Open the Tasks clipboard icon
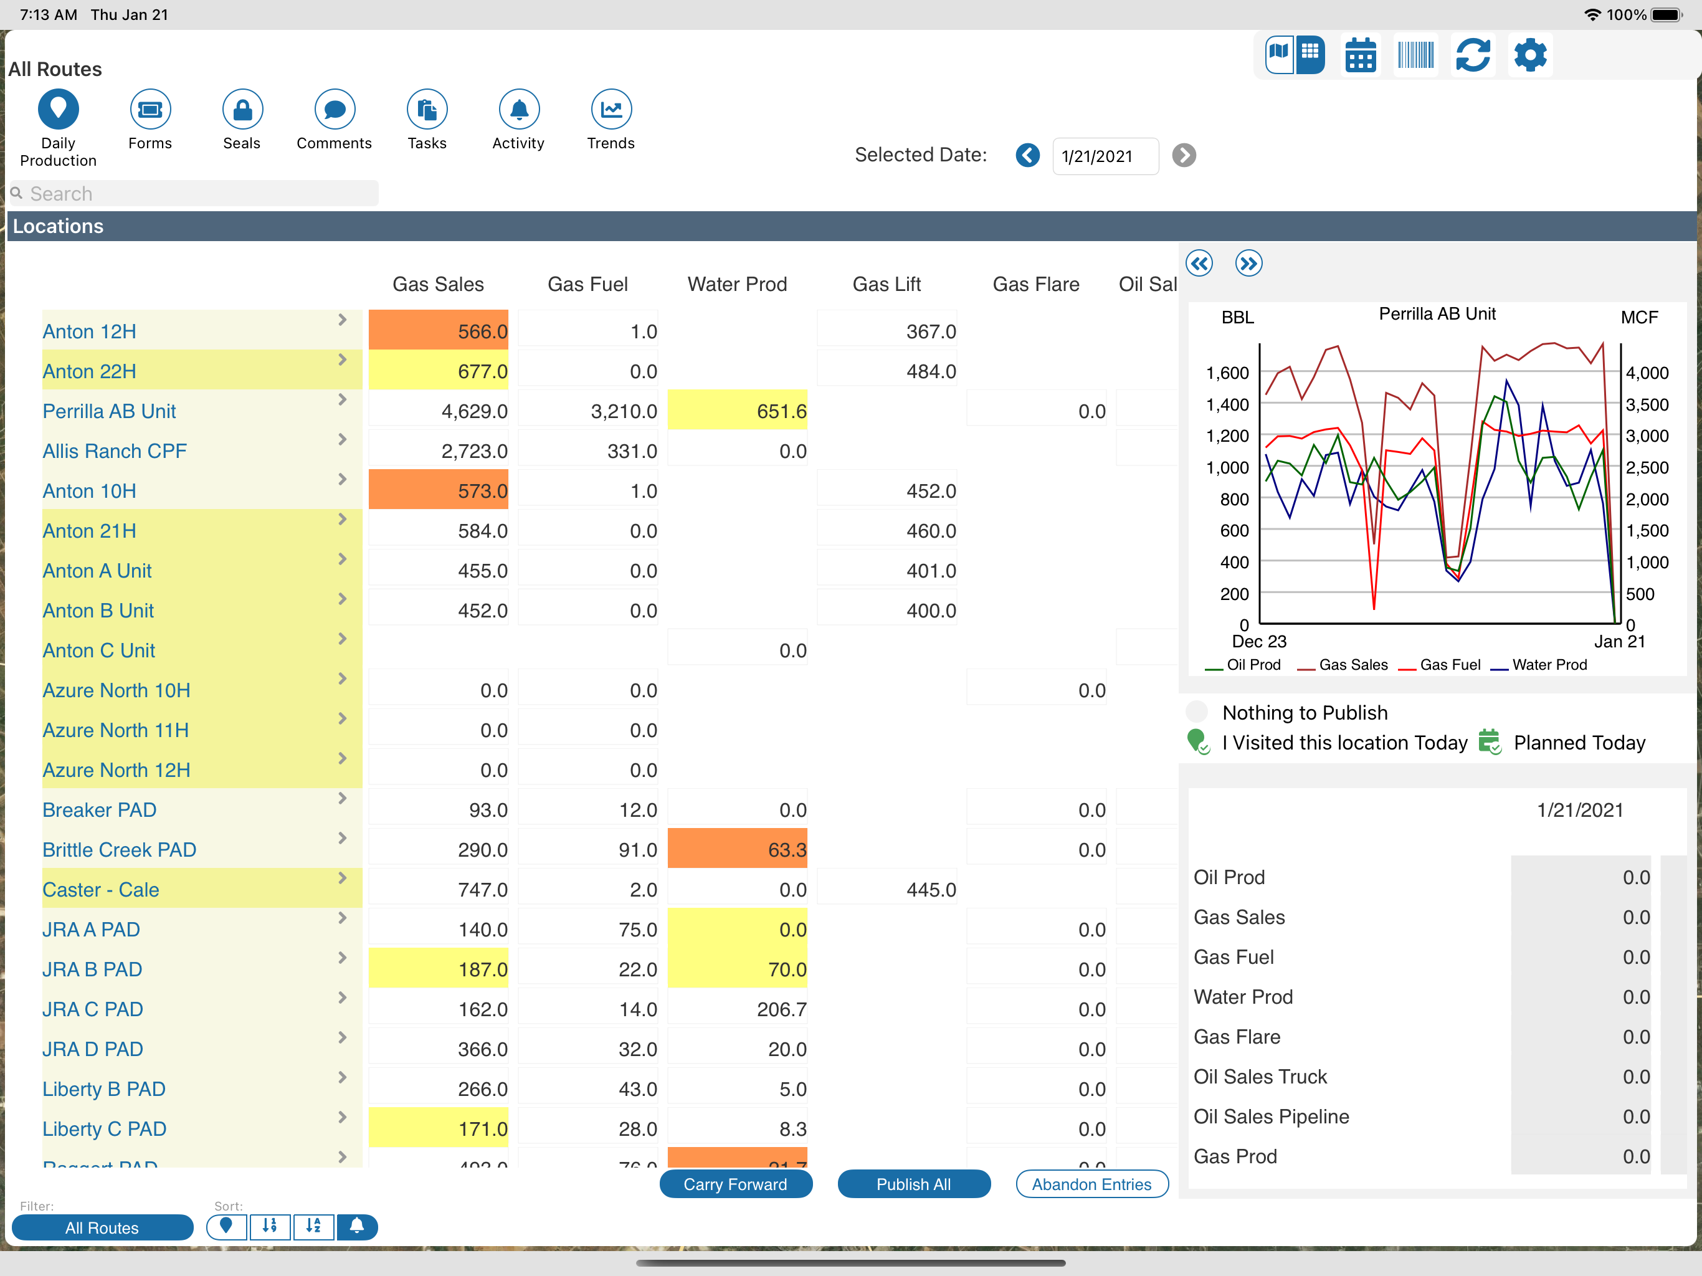Screen dimensions: 1702x1276 (427, 109)
